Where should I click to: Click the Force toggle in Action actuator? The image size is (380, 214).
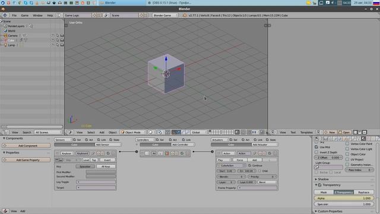(x=240, y=160)
